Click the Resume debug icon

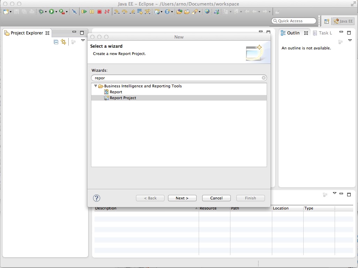84,11
